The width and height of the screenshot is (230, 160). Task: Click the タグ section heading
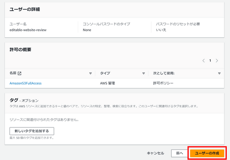pos(14,100)
